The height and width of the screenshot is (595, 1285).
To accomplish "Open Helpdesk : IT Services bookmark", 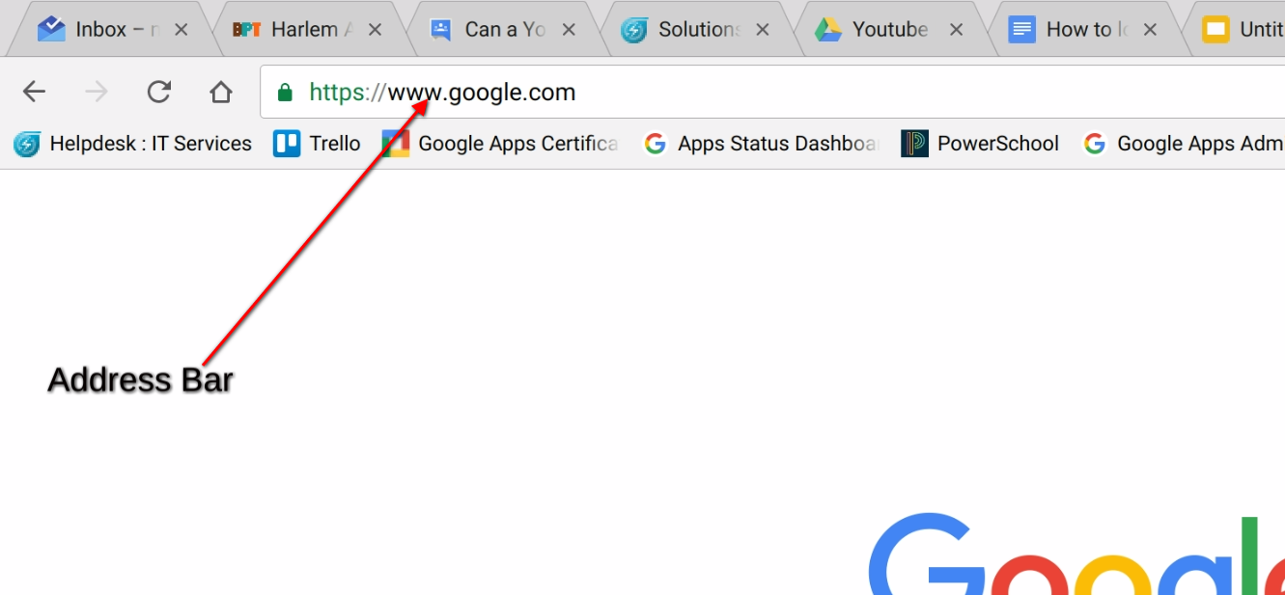I will coord(132,144).
